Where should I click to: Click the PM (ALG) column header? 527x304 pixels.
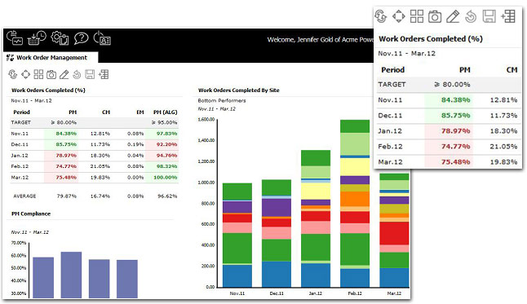(x=165, y=112)
